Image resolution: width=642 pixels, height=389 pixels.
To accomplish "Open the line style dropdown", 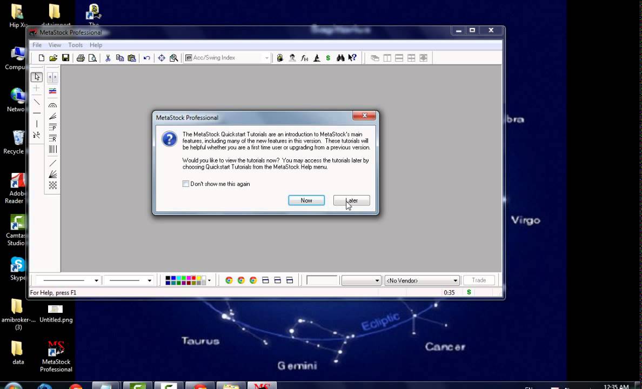I will pos(96,280).
